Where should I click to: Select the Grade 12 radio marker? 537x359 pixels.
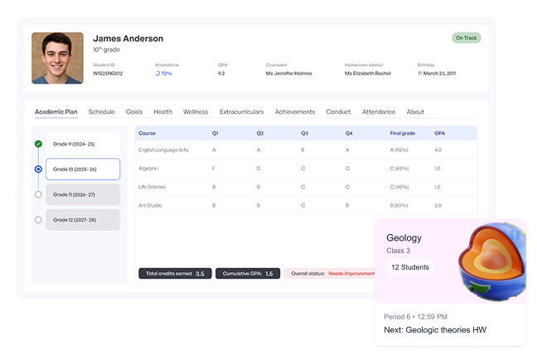[38, 220]
